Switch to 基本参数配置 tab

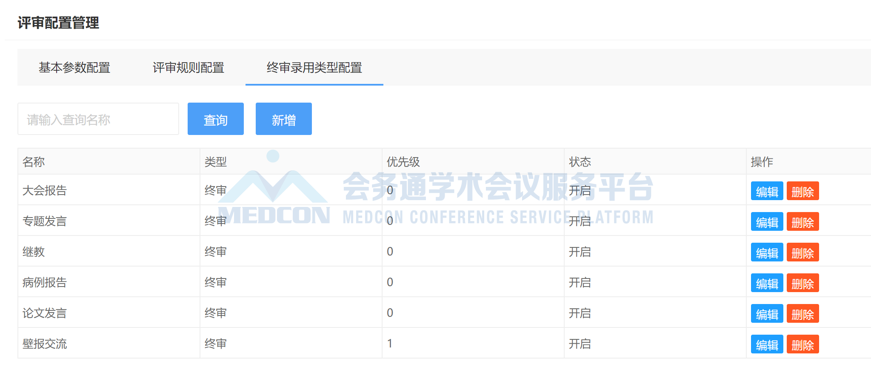pyautogui.click(x=74, y=67)
